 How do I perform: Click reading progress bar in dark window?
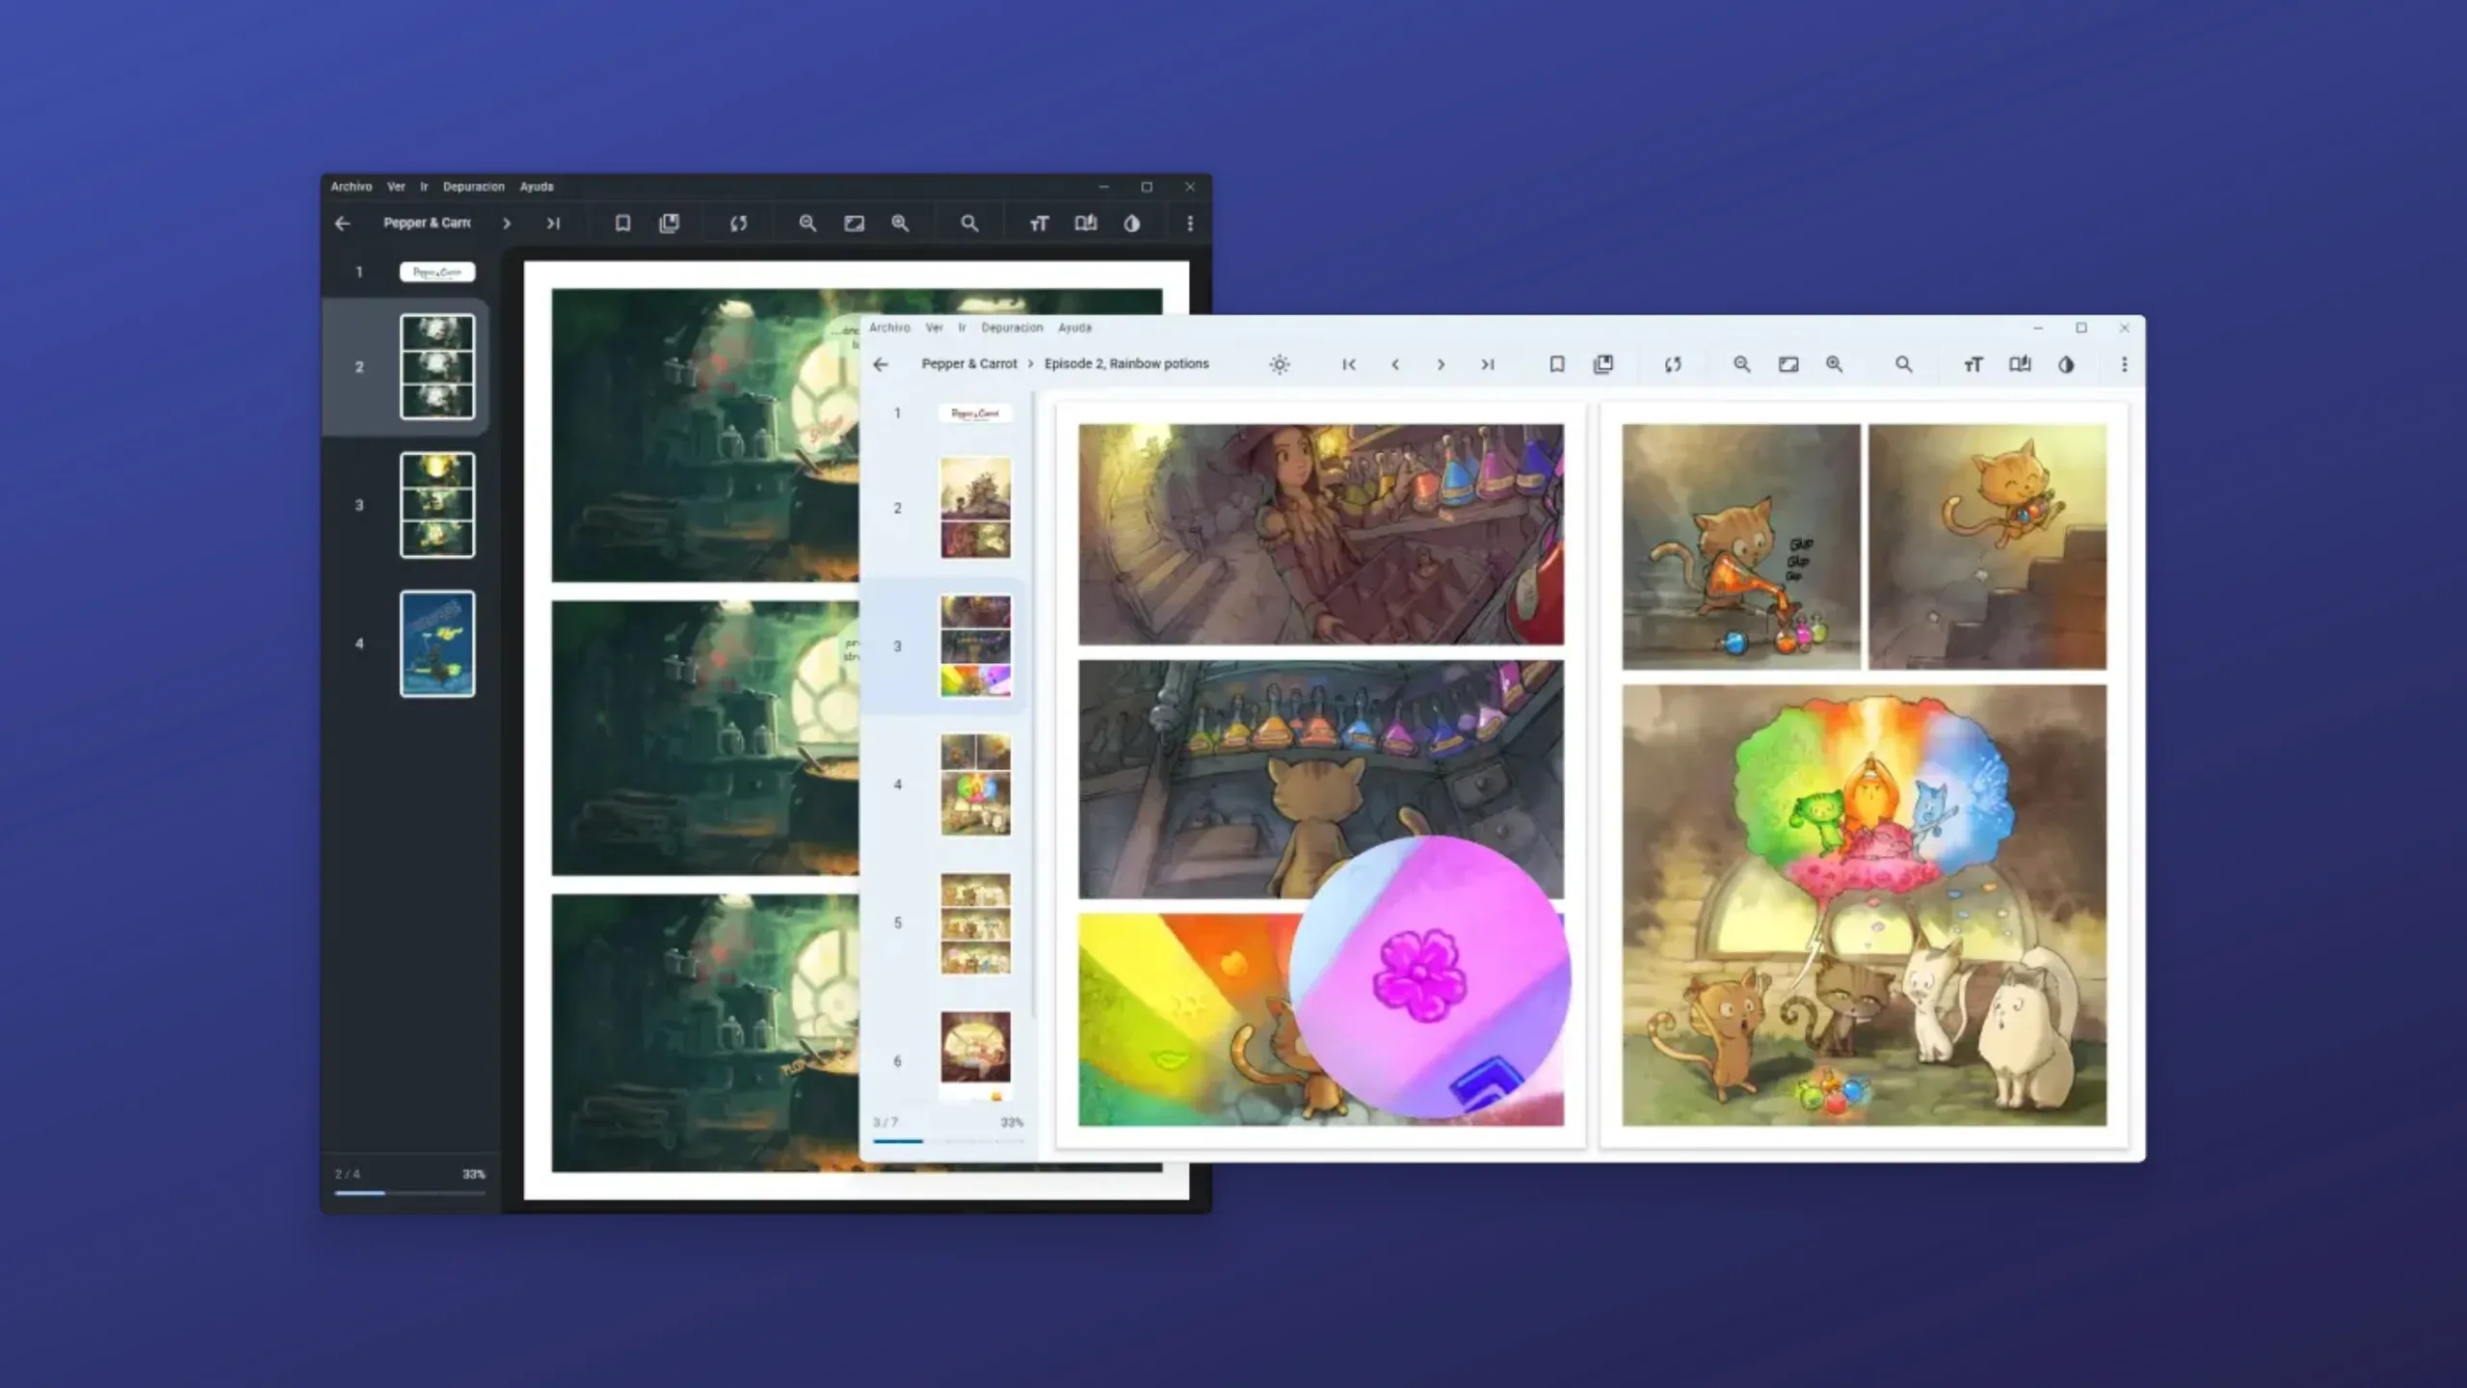(410, 1193)
